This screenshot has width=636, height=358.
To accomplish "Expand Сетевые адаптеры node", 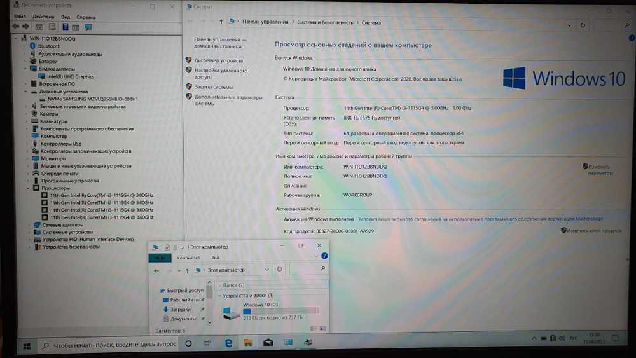I will [29, 225].
